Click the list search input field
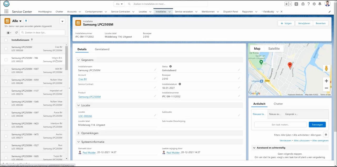 (x=42, y=33)
